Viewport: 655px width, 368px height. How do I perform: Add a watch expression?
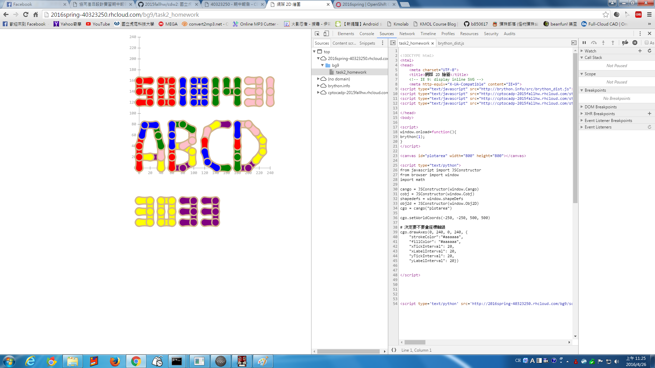click(x=640, y=51)
